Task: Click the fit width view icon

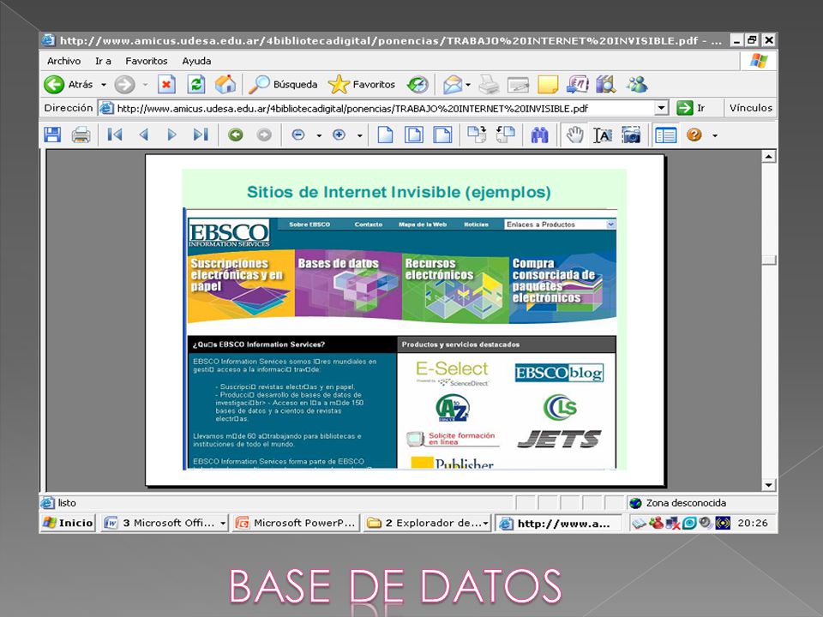Action: 442,135
